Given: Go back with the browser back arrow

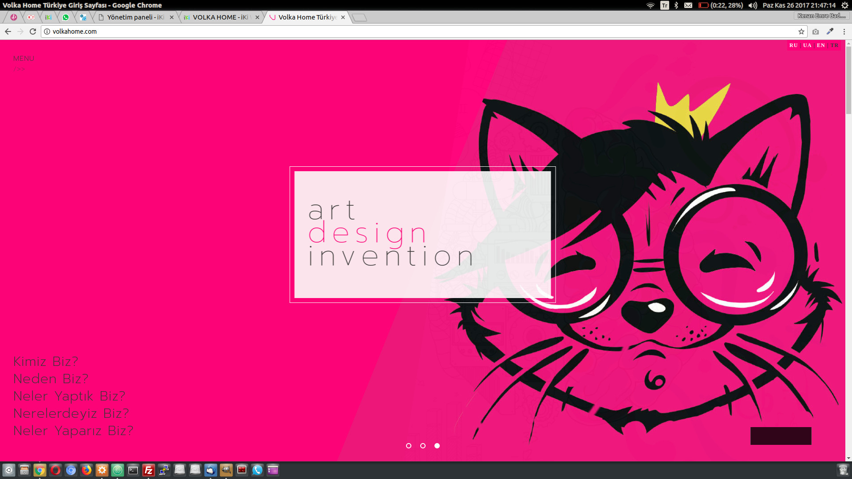Looking at the screenshot, I should 8,31.
